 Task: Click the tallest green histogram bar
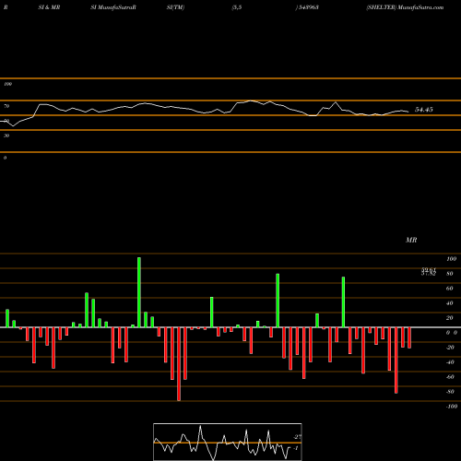[x=139, y=292]
